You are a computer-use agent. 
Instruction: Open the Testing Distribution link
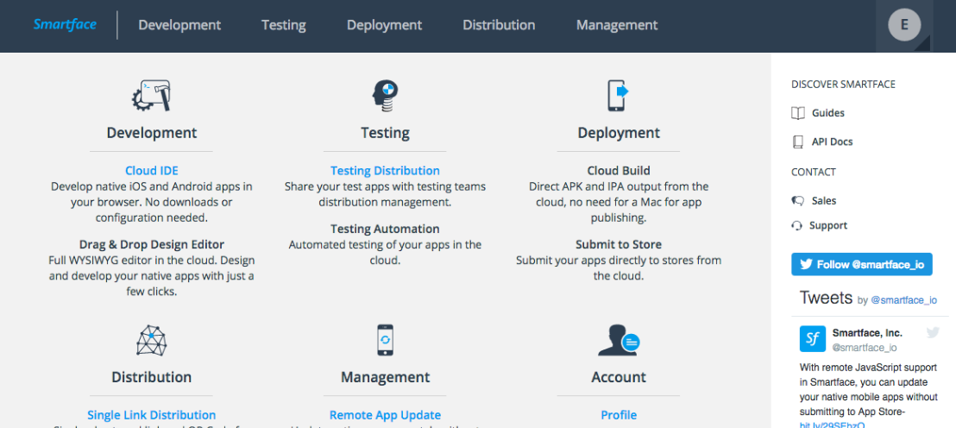pyautogui.click(x=385, y=171)
